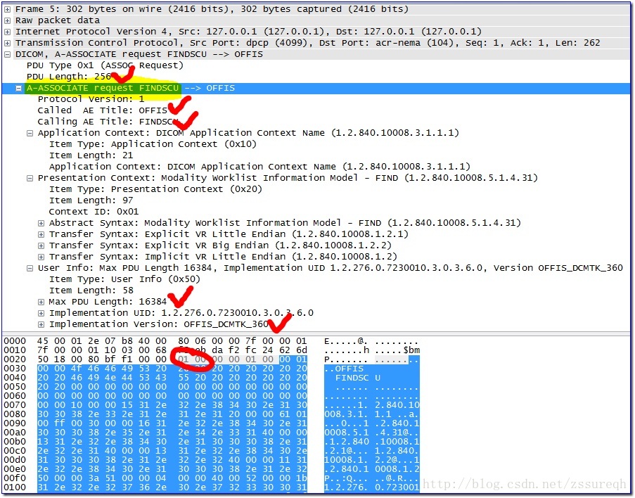The image size is (635, 498).
Task: Click hex offset row 0030
Action: (15, 369)
